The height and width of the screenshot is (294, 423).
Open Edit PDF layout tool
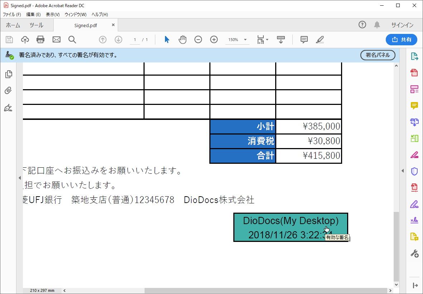coord(414,89)
